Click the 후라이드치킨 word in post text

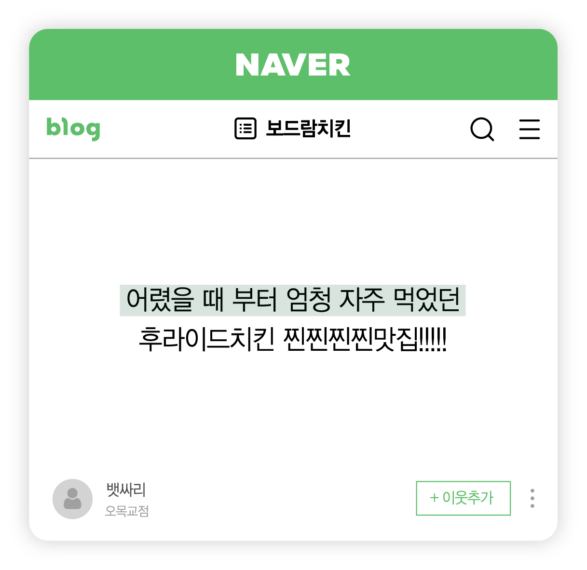click(x=206, y=339)
